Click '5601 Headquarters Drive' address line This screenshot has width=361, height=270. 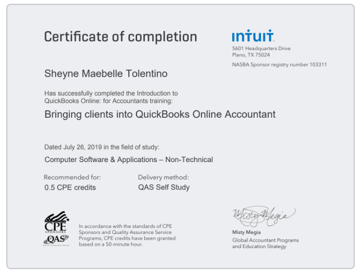261,49
